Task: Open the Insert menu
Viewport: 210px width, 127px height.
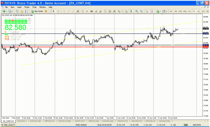Action: (x=19, y=7)
